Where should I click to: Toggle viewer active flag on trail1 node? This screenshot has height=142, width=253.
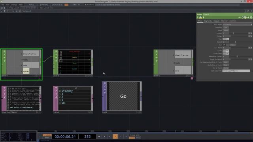click(56, 51)
